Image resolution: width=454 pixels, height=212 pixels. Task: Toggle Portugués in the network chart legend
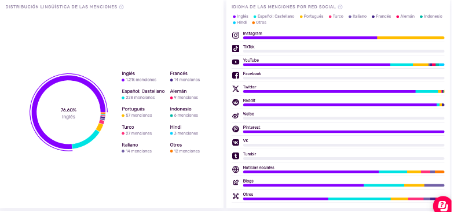click(312, 16)
